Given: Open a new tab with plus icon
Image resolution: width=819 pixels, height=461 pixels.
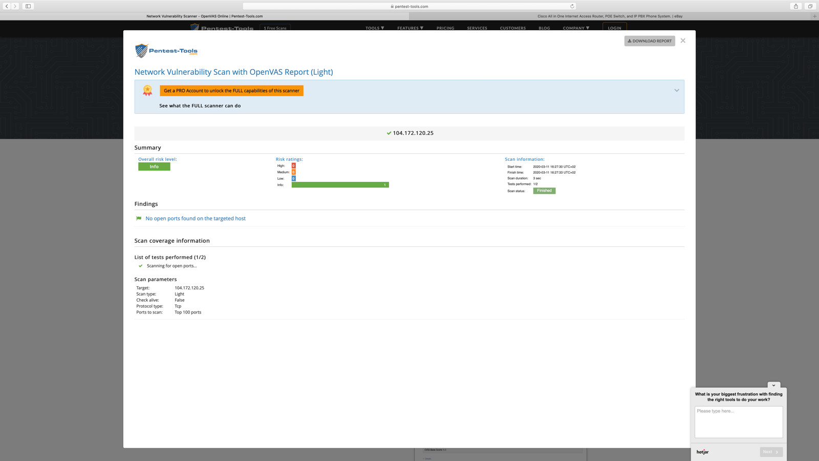Looking at the screenshot, I should click(815, 16).
